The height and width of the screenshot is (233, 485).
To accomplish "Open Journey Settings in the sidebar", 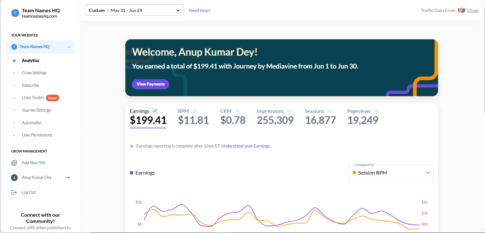I will [37, 110].
